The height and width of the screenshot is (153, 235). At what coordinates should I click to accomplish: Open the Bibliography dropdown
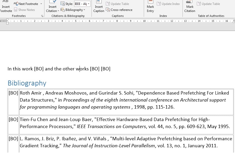[73, 10]
